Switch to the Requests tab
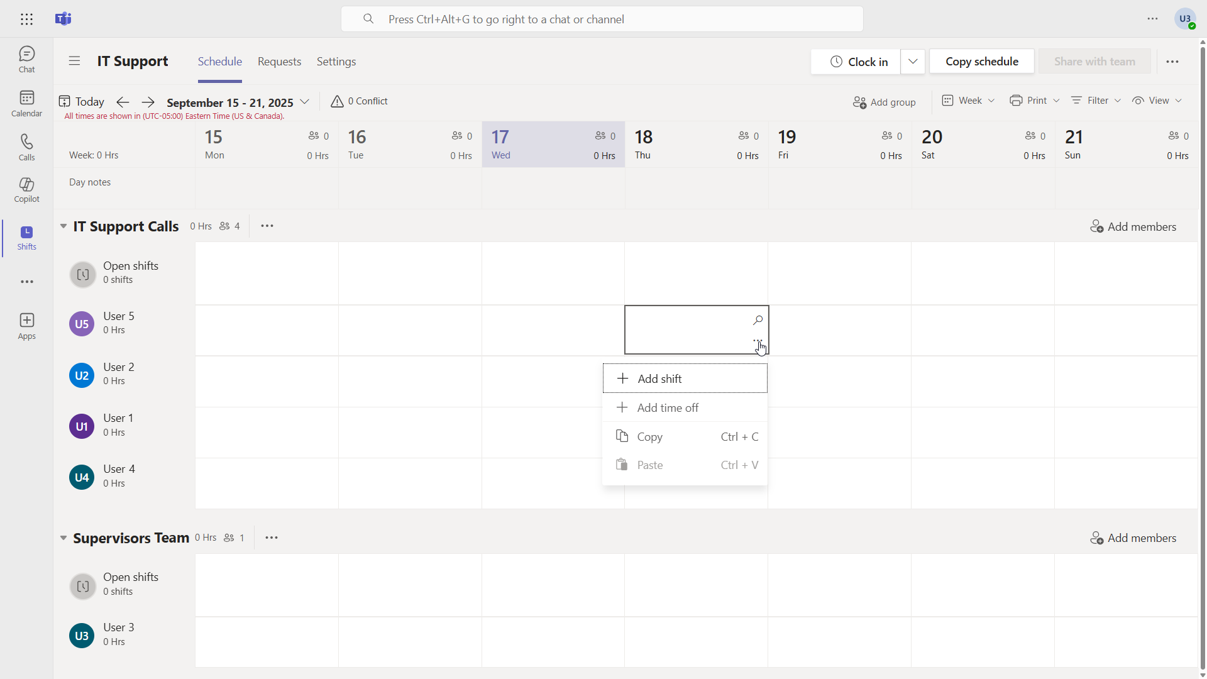Viewport: 1207px width, 679px height. point(279,62)
